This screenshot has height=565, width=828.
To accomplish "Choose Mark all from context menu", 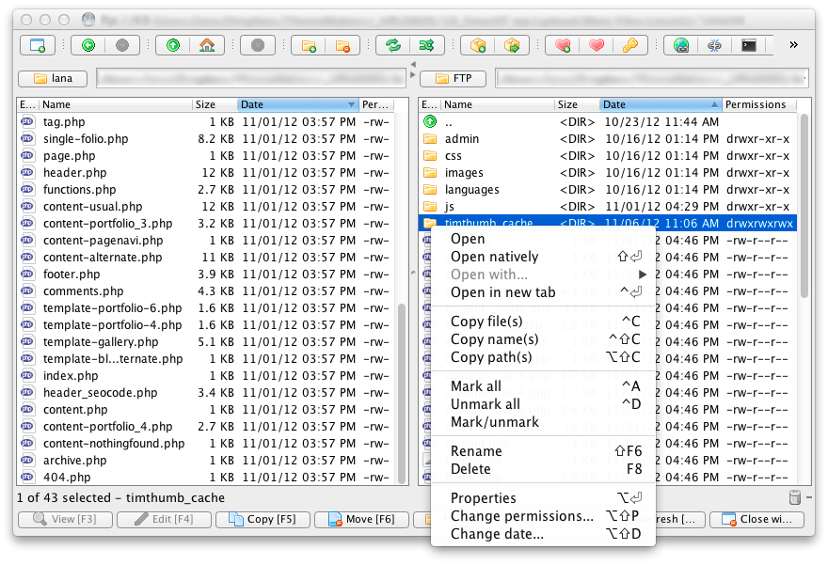I will (544, 386).
